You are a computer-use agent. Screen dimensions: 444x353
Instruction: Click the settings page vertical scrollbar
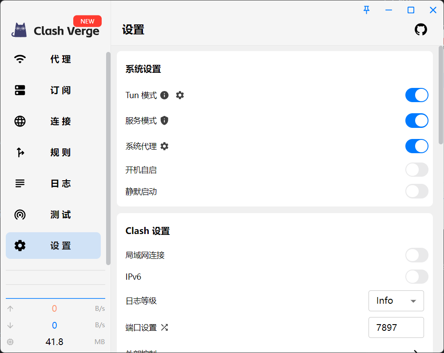click(x=441, y=95)
